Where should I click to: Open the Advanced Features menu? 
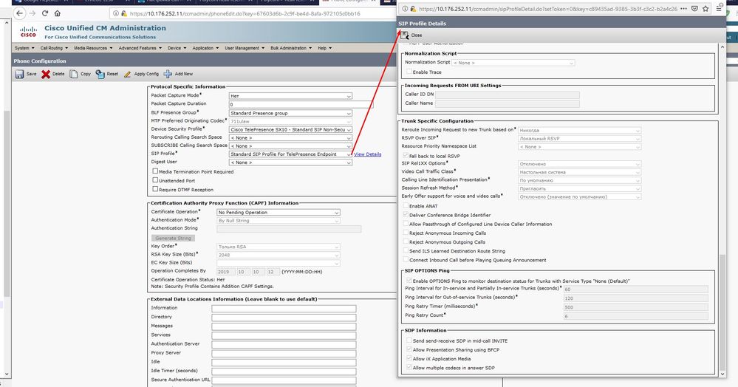[140, 48]
